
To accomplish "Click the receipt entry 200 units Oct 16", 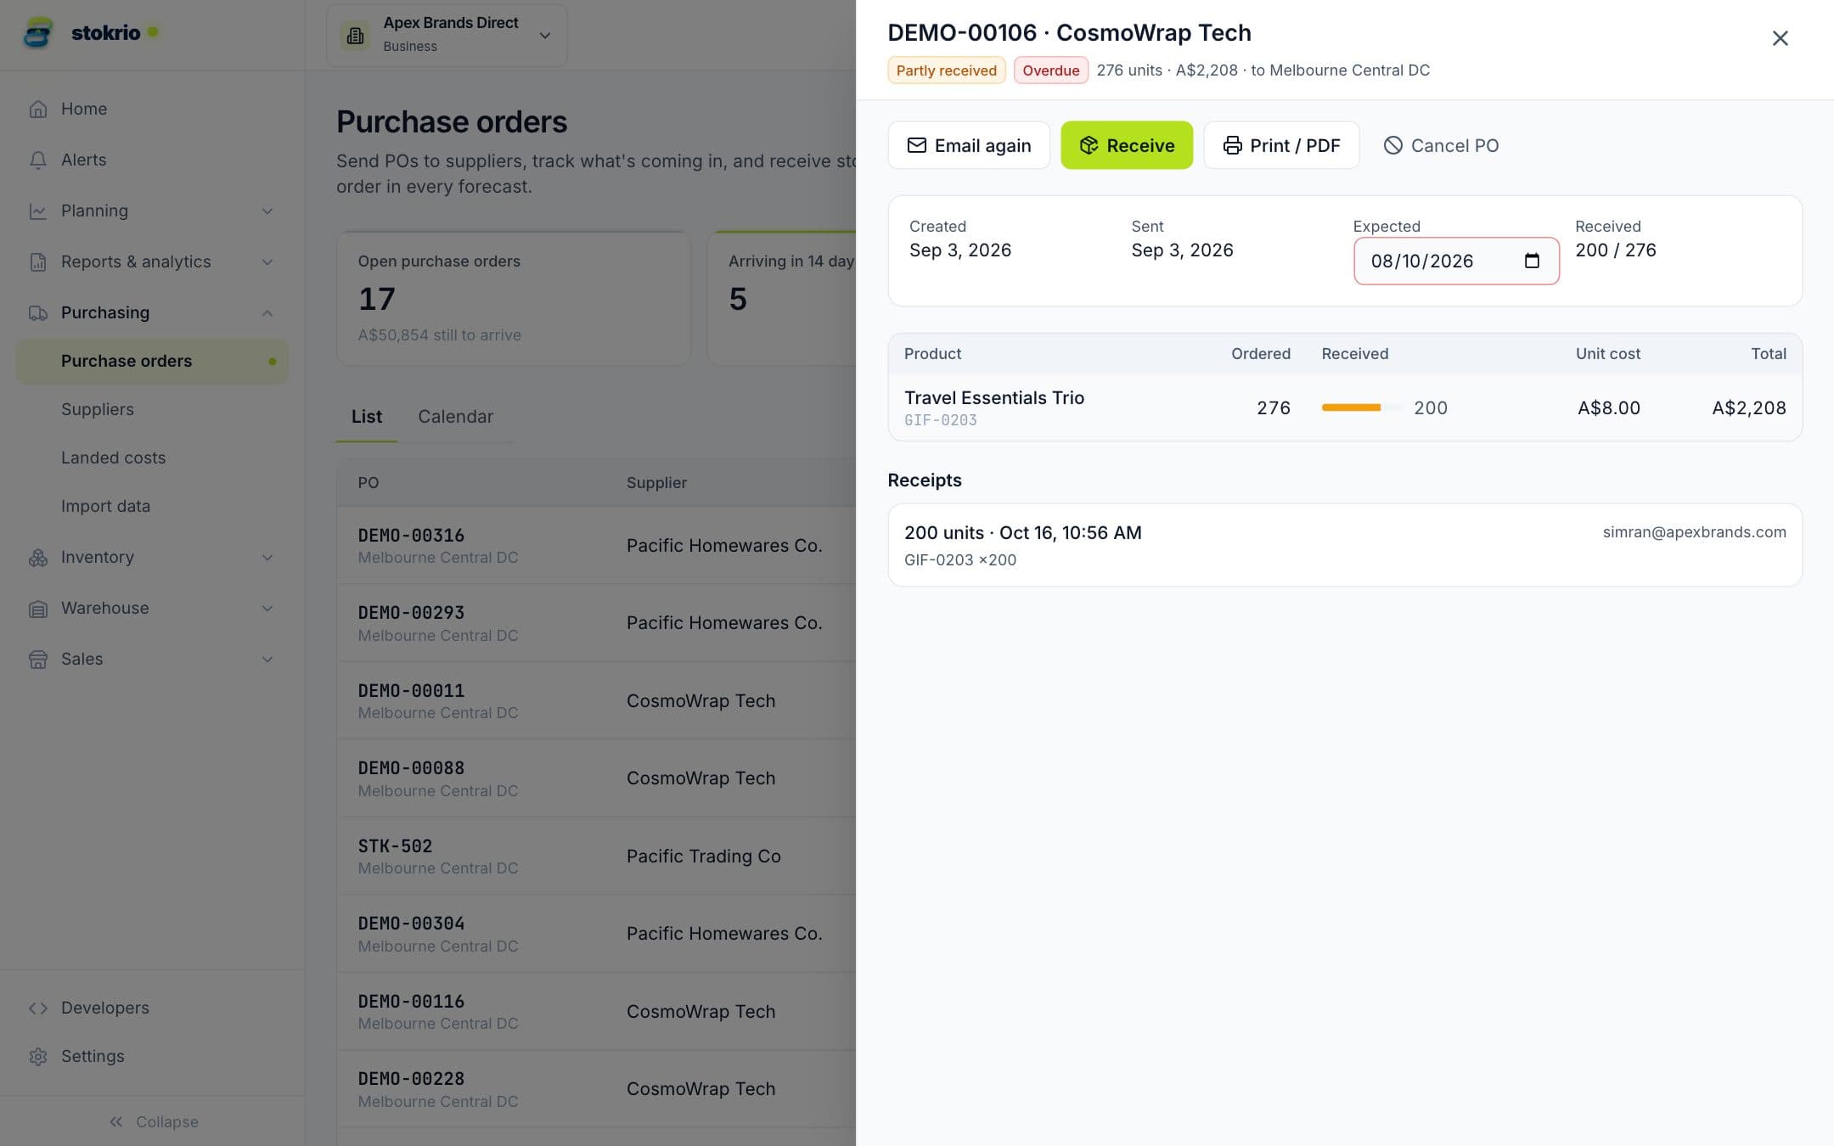I will point(1345,545).
